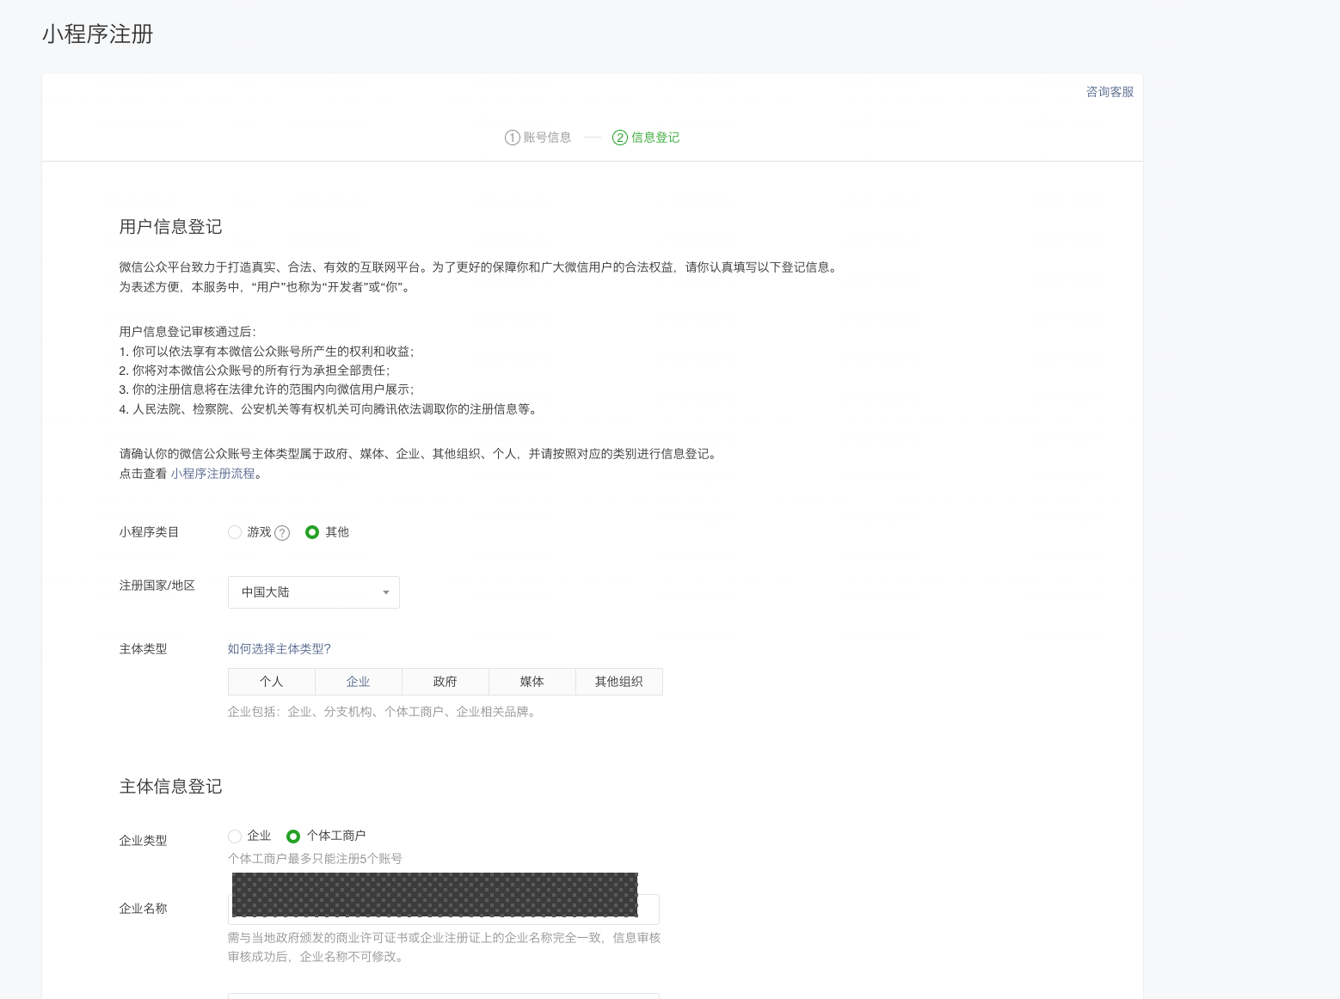This screenshot has height=999, width=1340.
Task: Click the 如何选择主体类型 help link
Action: pyautogui.click(x=280, y=648)
